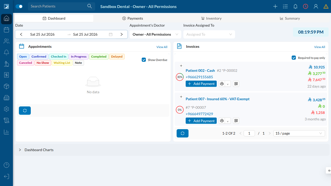Open the patients (people) sidebar icon
Viewport: 331px width, 186px height.
pos(6,41)
